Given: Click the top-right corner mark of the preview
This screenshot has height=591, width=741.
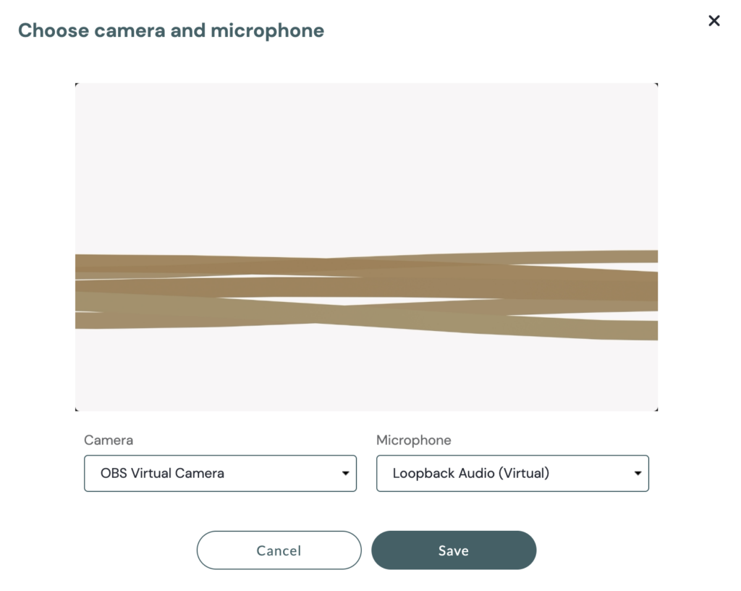Looking at the screenshot, I should point(656,85).
